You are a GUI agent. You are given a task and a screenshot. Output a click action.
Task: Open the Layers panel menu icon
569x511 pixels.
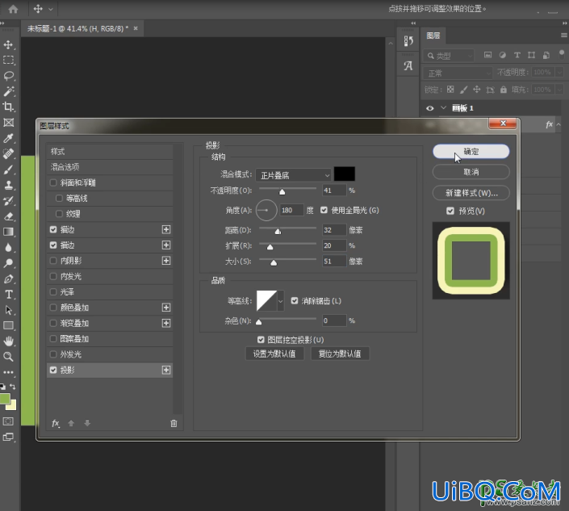563,36
